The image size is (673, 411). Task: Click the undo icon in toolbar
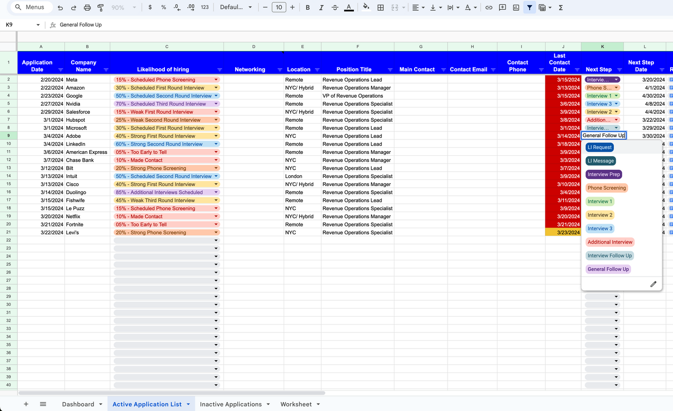coord(60,7)
